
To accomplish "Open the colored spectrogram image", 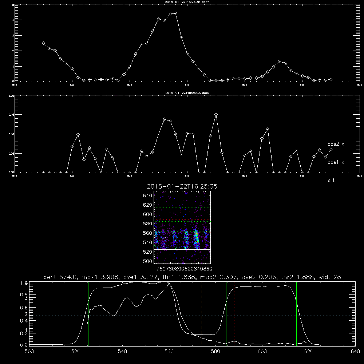I will (x=182, y=227).
